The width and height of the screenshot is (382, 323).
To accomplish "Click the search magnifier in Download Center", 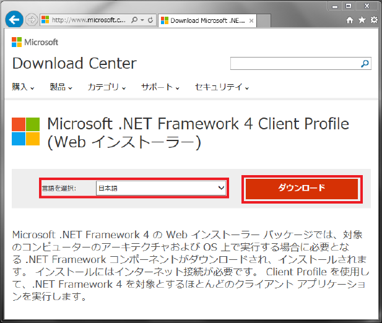I will [x=365, y=64].
